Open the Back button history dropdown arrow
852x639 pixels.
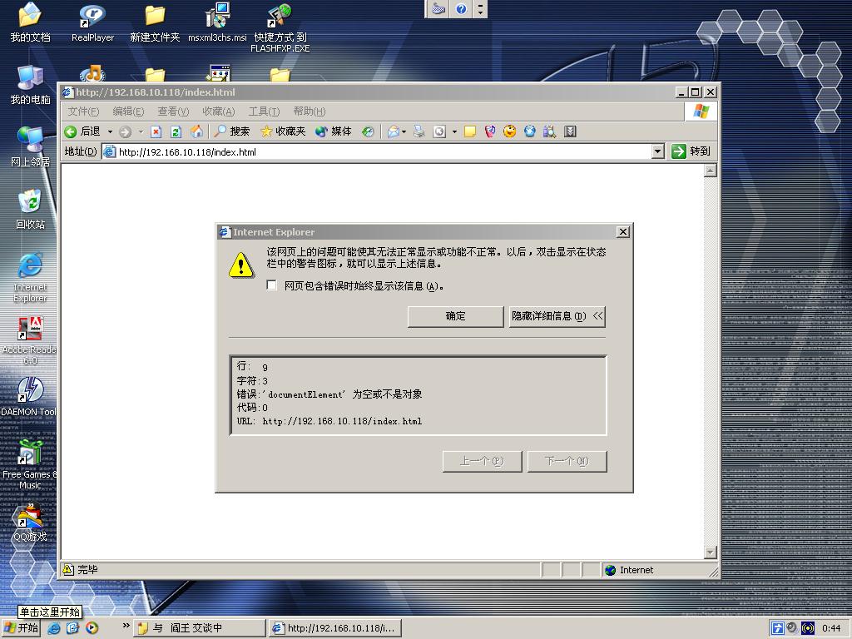coord(109,131)
